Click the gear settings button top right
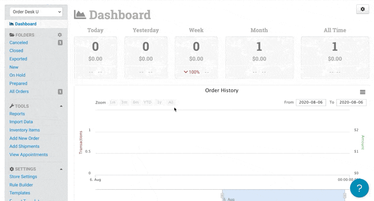374x201 pixels. 362,9
